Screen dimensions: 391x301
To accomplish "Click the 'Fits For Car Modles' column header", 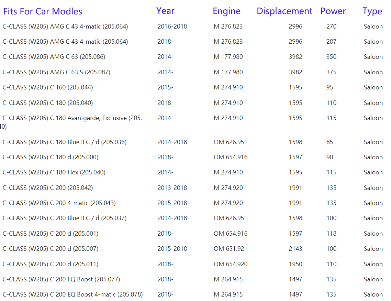I will point(43,11).
